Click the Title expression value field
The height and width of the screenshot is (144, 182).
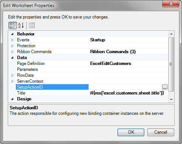coord(128,93)
